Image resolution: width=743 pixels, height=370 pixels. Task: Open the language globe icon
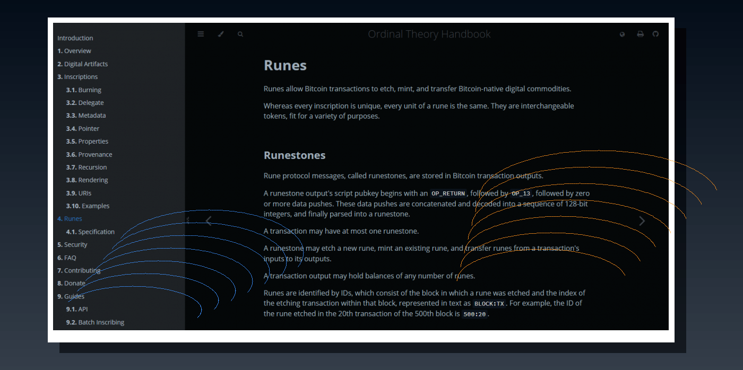click(x=623, y=34)
